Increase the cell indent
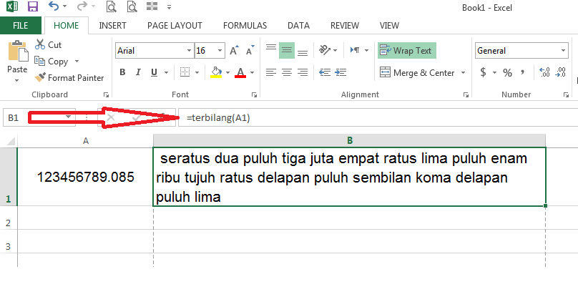578x292 pixels. [x=341, y=72]
